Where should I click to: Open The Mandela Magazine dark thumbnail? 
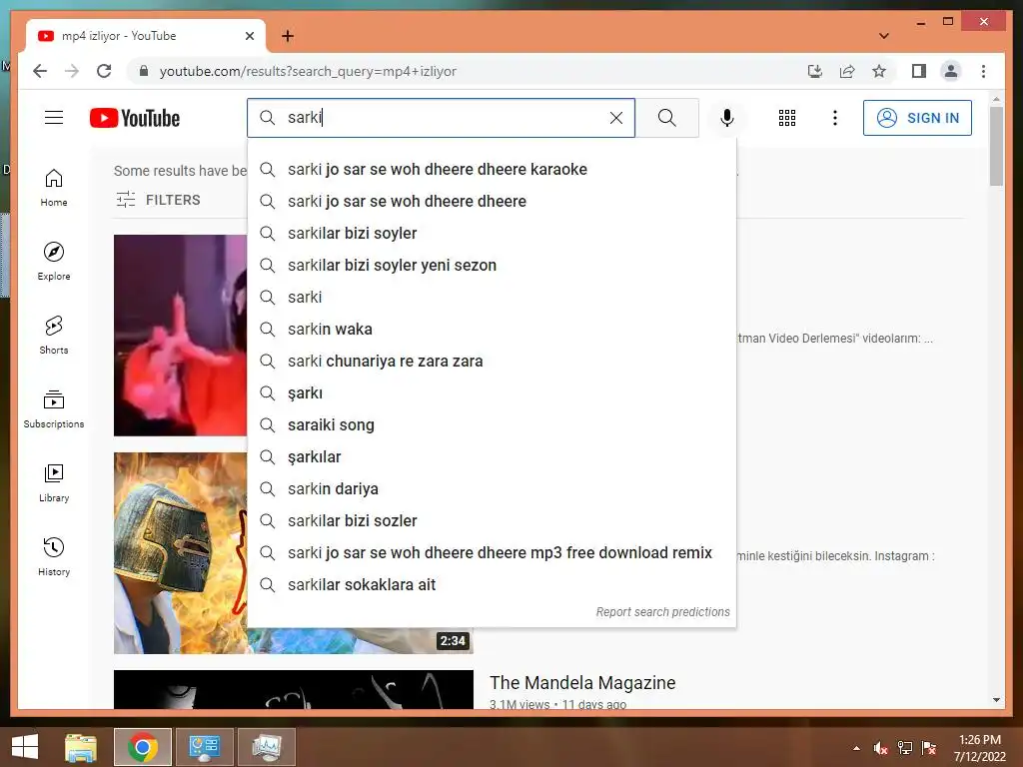click(x=293, y=689)
